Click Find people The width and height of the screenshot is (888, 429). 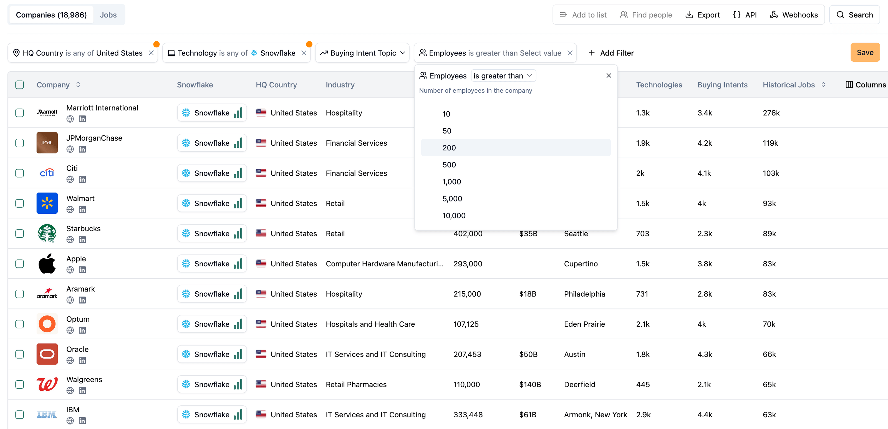point(646,15)
